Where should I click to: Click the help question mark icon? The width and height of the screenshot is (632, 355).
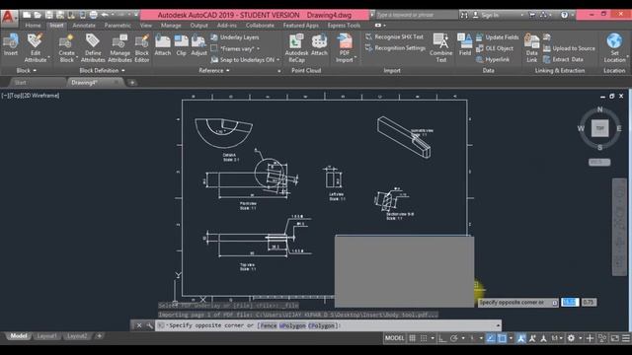tap(564, 15)
